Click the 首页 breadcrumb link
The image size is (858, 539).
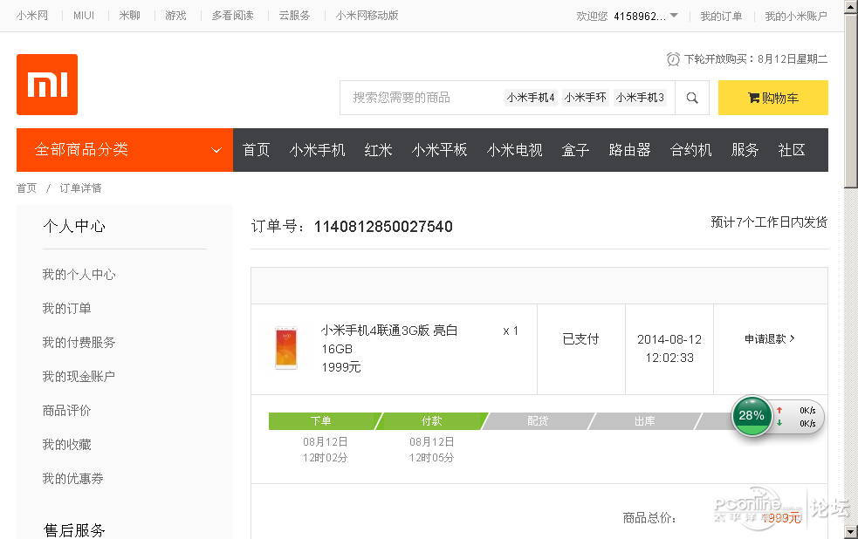(27, 188)
